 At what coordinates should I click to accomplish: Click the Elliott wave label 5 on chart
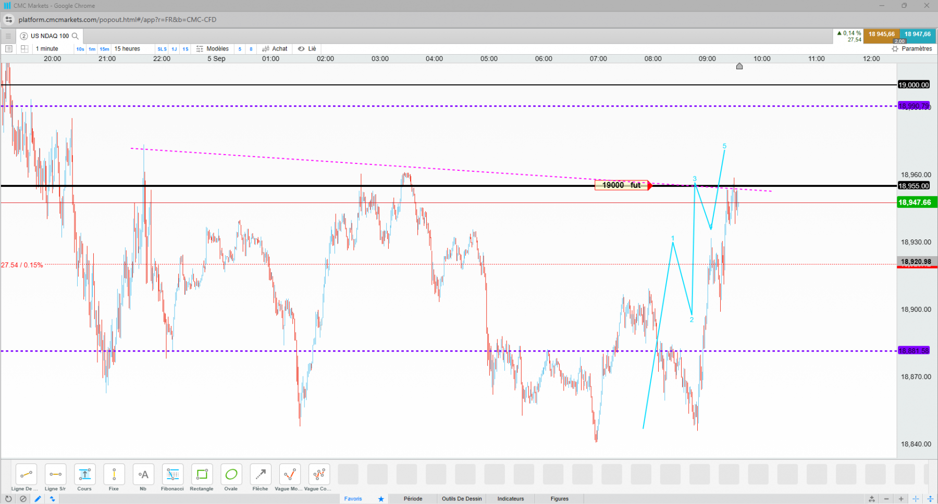pos(724,146)
